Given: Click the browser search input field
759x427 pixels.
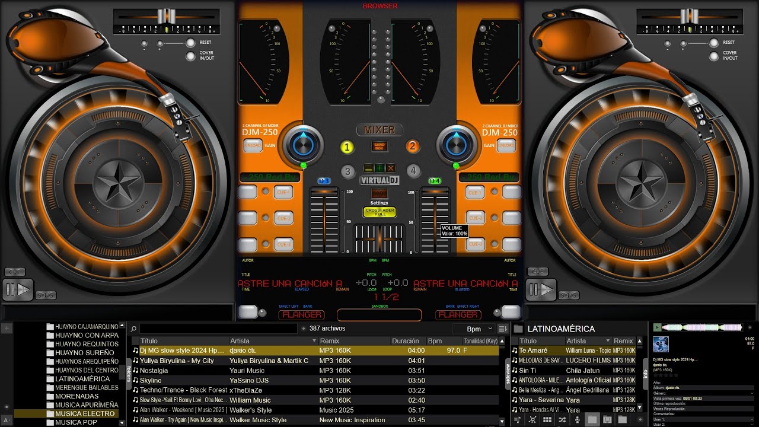Looking at the screenshot, I should tap(218, 329).
